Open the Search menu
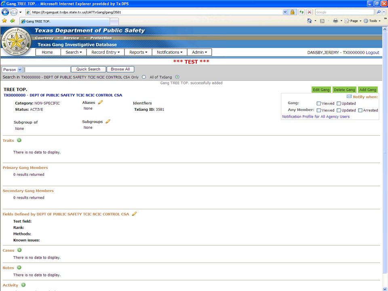Viewport: 388px width, 291px height. (74, 52)
